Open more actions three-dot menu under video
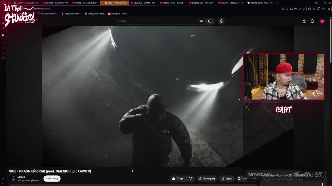332x186 pixels. pyautogui.click(x=254, y=179)
